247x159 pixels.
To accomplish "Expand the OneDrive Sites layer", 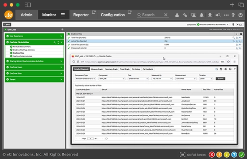I will point(34,74).
